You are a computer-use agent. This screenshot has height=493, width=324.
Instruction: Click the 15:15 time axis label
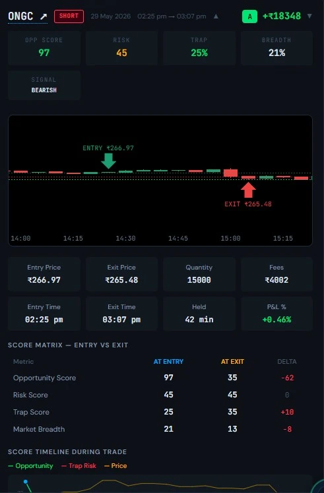[x=282, y=239]
